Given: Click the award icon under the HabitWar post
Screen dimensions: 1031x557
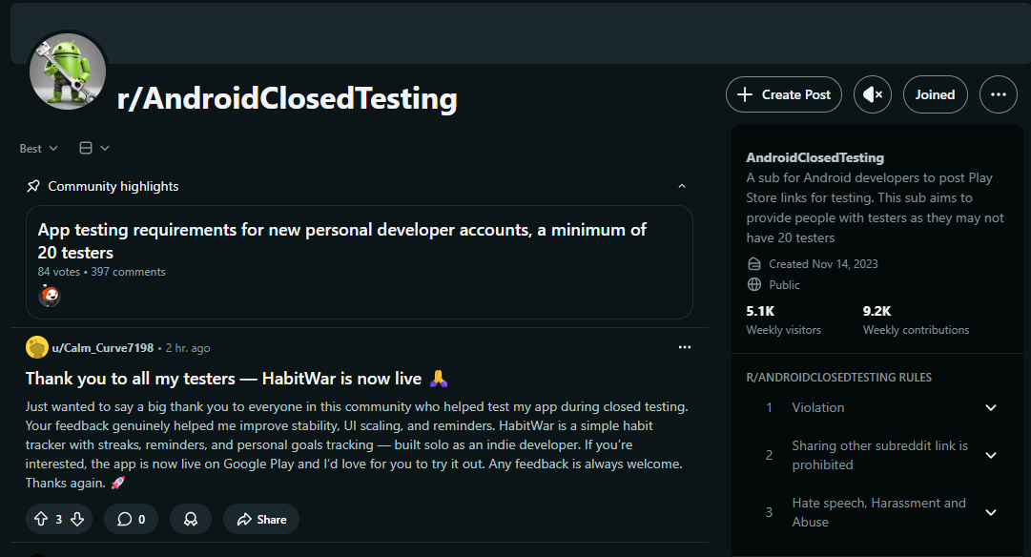Looking at the screenshot, I should coord(191,519).
